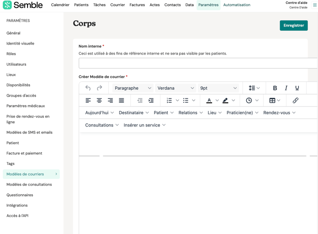Toggle underline formatting

click(x=297, y=88)
